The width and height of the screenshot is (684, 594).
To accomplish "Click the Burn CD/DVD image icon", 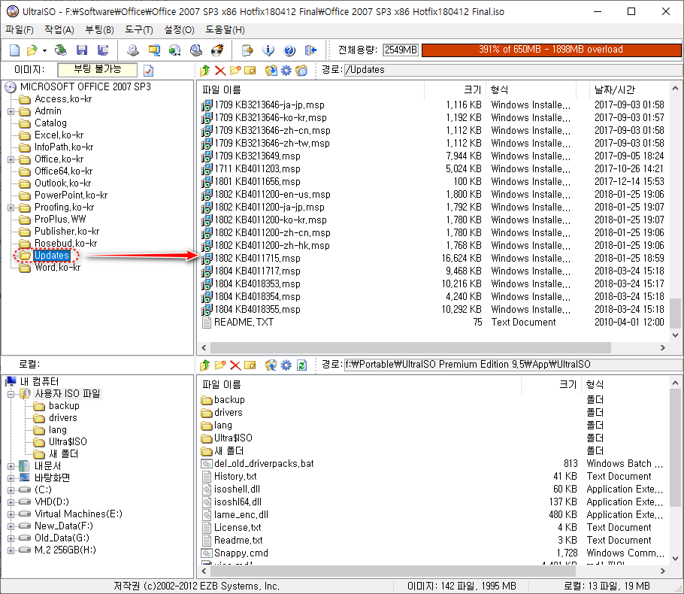I will point(217,50).
